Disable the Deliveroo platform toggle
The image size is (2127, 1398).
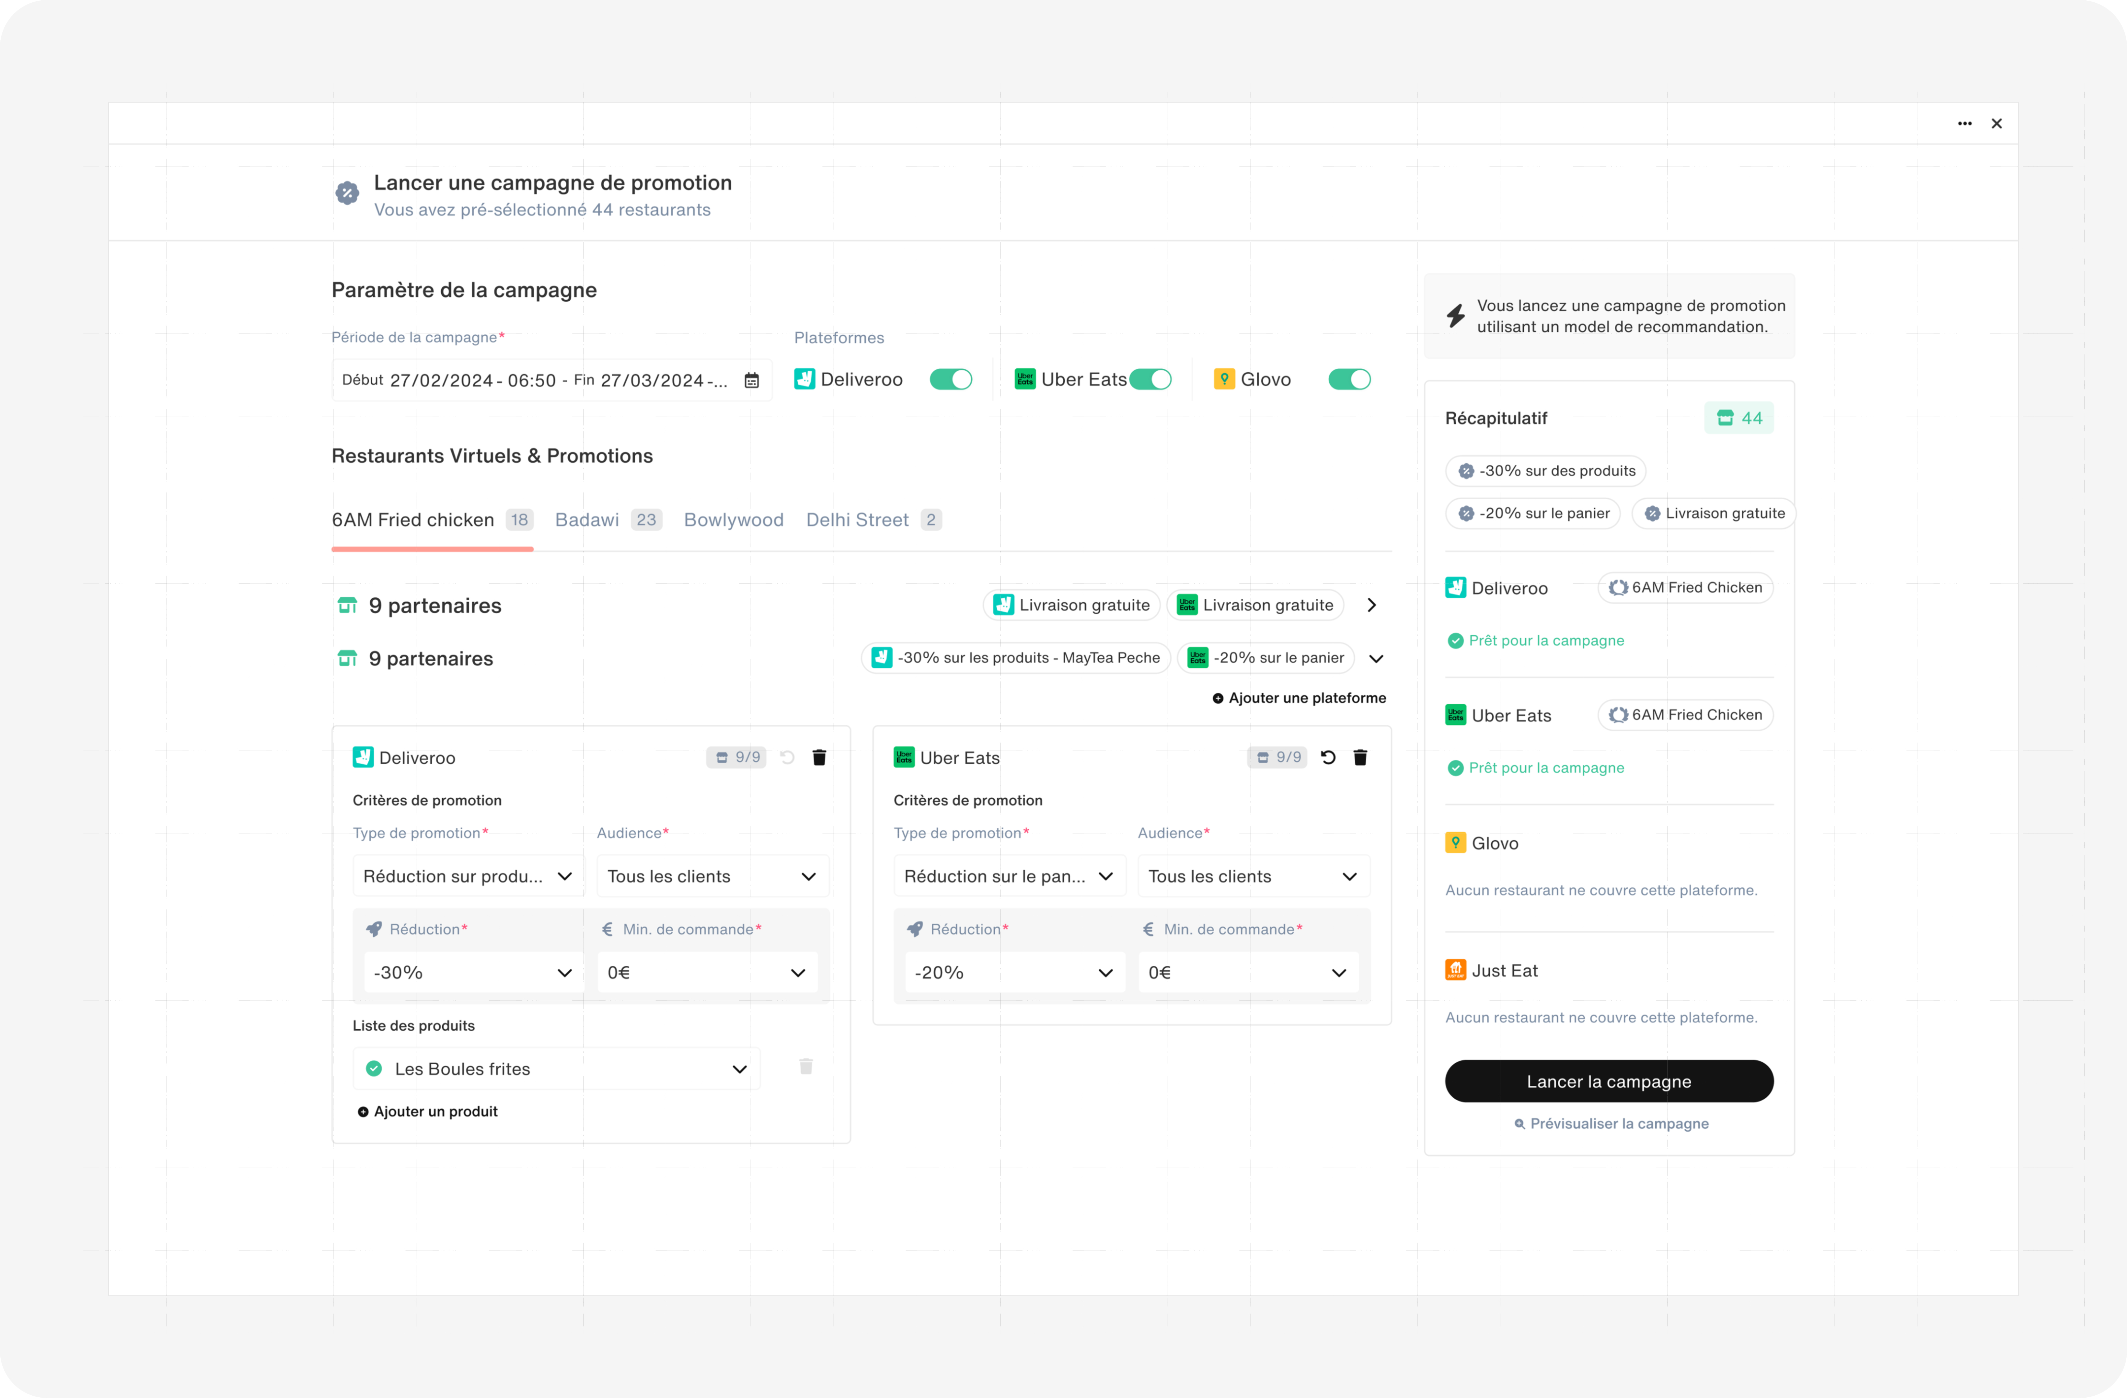(x=950, y=380)
